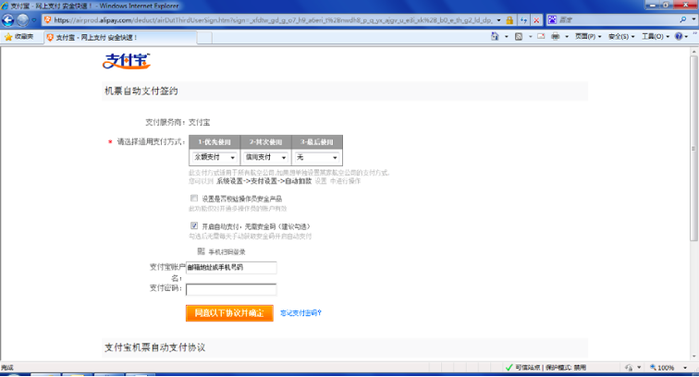Open the 1-优先使用 payment method dropdown

pyautogui.click(x=214, y=157)
